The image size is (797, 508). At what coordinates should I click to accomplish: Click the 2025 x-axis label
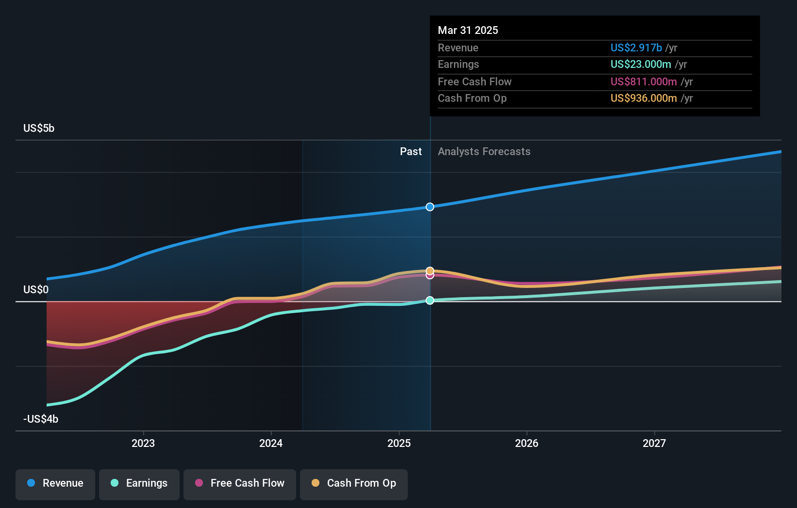click(399, 443)
